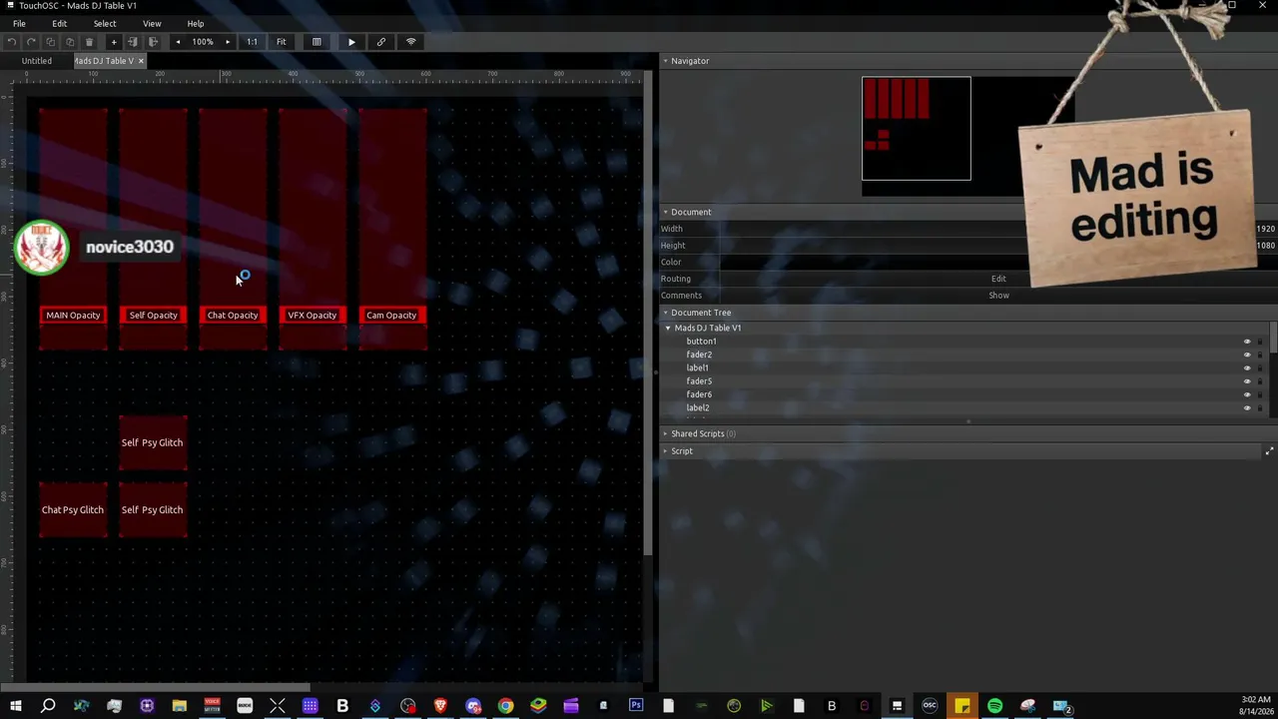Toggle lock for fader2 in Document Tree

[1260, 355]
